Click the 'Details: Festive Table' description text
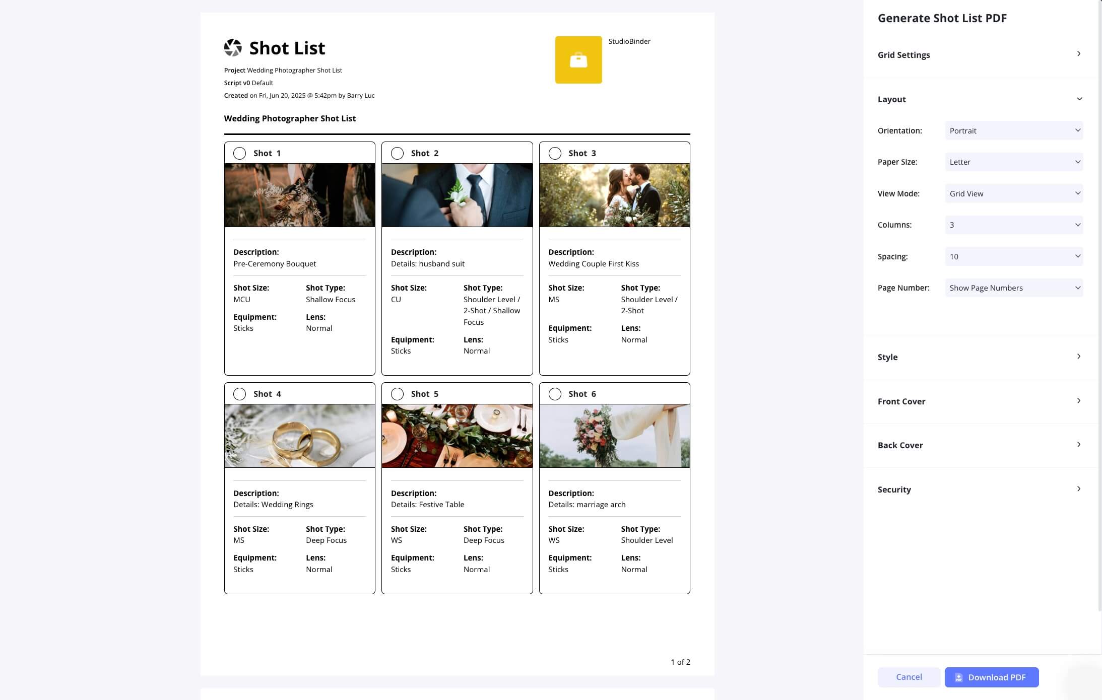Screen dimensions: 1102x700 (x=428, y=504)
